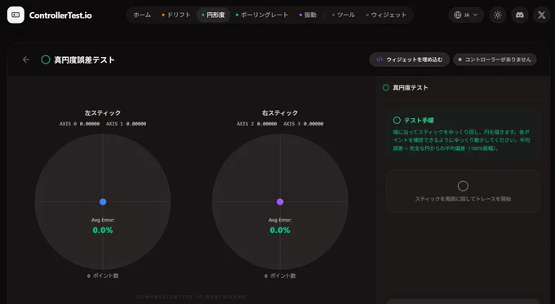The height and width of the screenshot is (304, 555).
Task: Click the テスト手順 circle icon
Action: click(x=397, y=120)
